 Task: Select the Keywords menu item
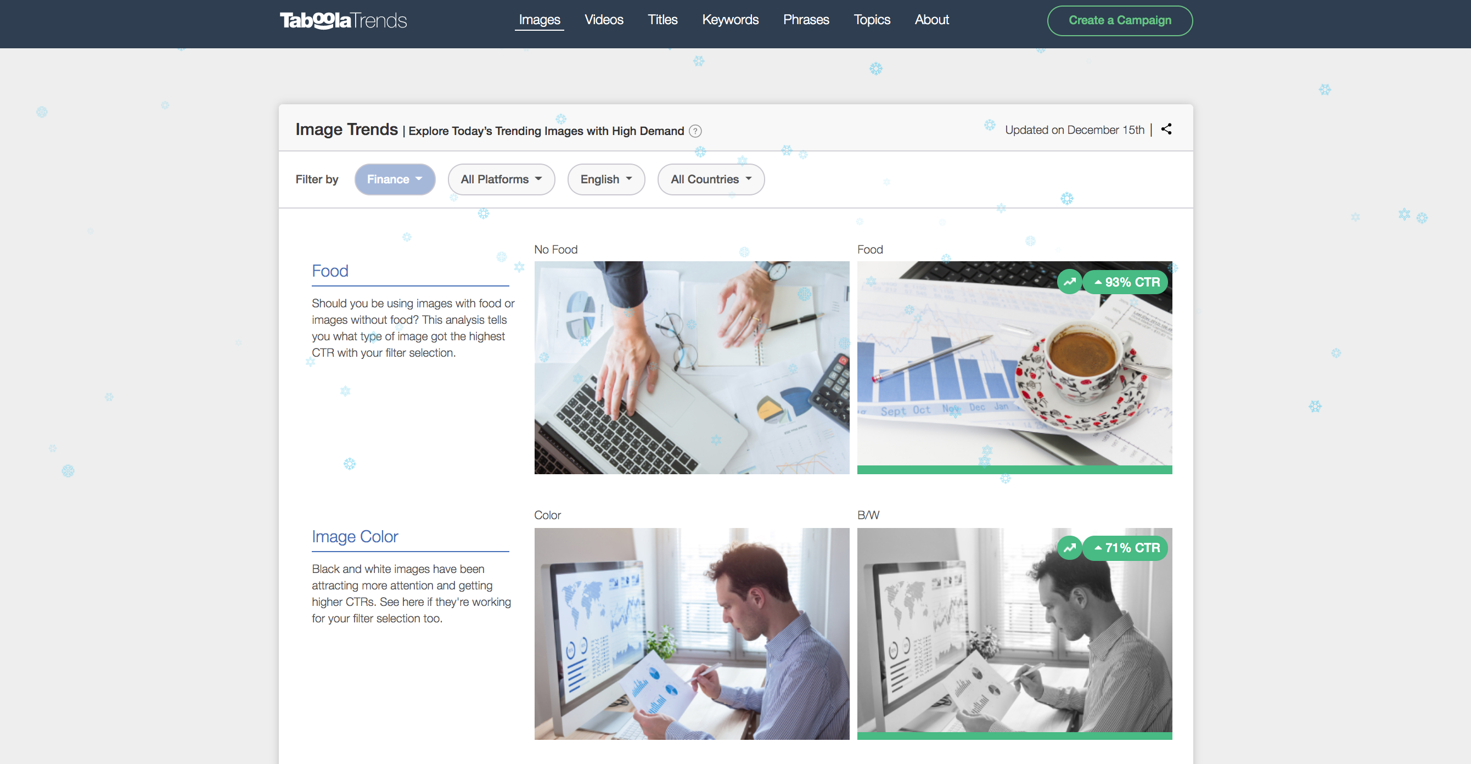point(729,19)
